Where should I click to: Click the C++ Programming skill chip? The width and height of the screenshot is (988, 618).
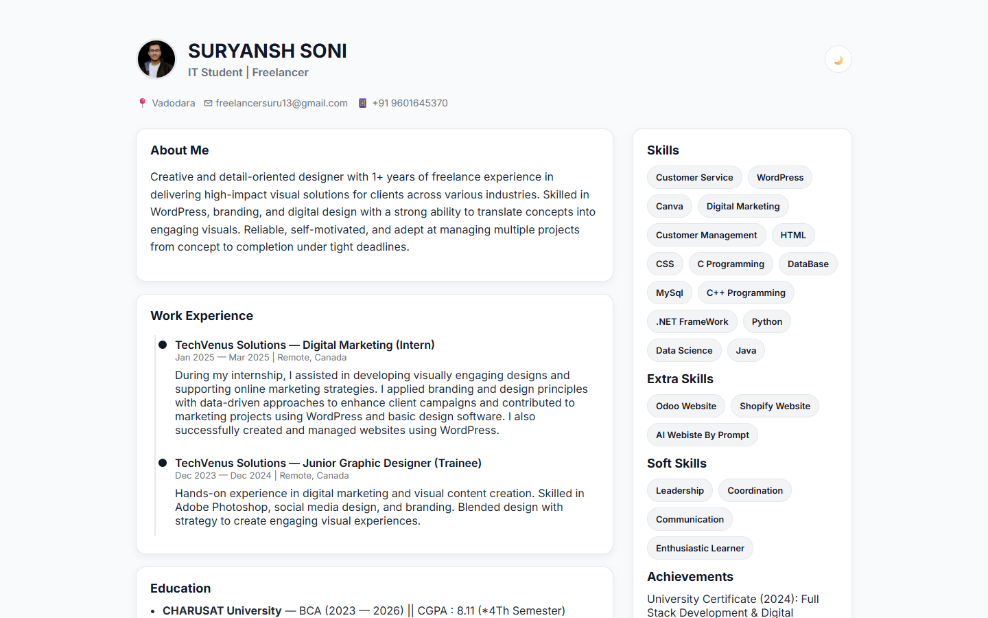746,293
